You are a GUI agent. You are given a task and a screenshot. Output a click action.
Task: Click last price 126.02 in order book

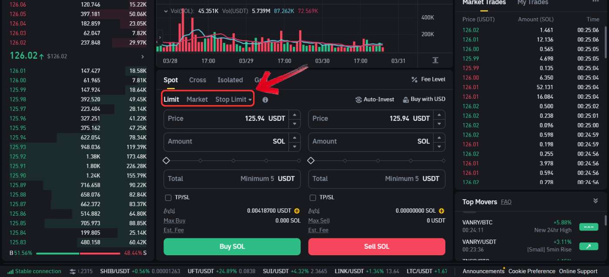[23, 56]
